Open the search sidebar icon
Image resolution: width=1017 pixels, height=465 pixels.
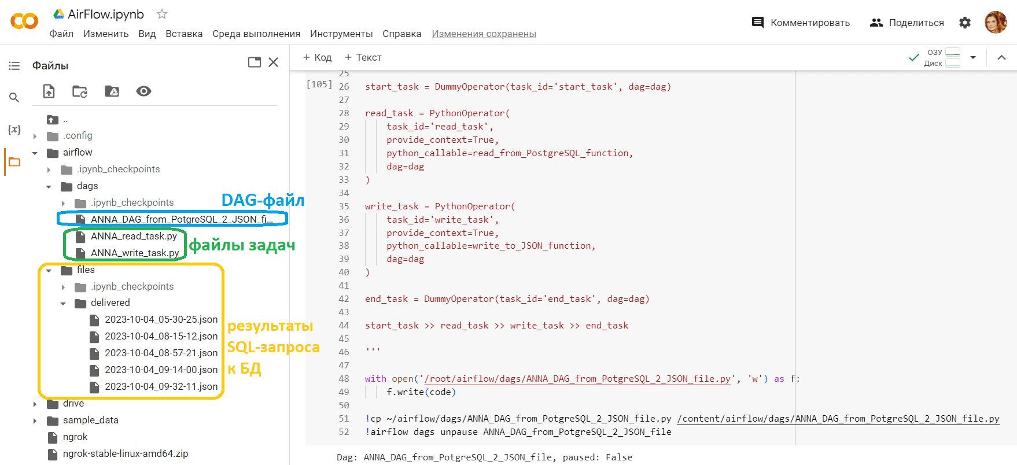[14, 98]
